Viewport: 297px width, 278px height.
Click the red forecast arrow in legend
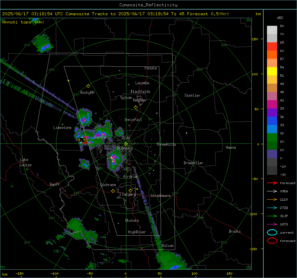[272, 183]
